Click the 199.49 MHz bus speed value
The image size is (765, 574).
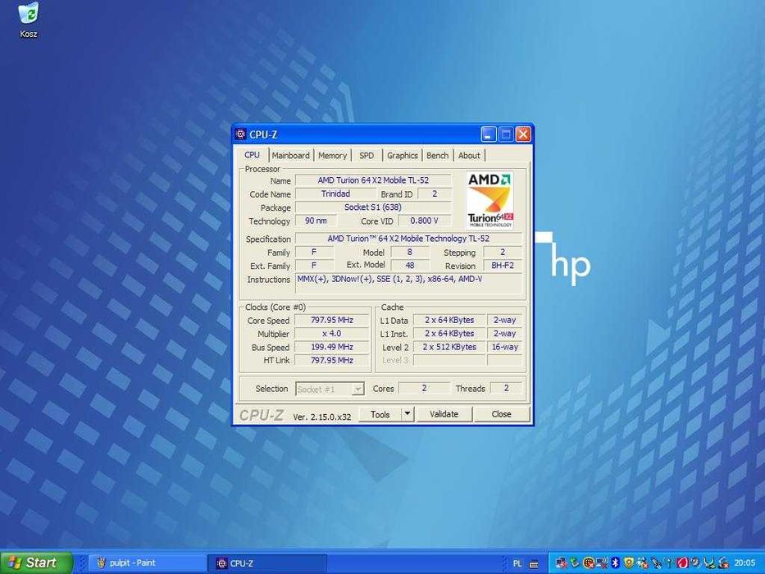point(332,347)
